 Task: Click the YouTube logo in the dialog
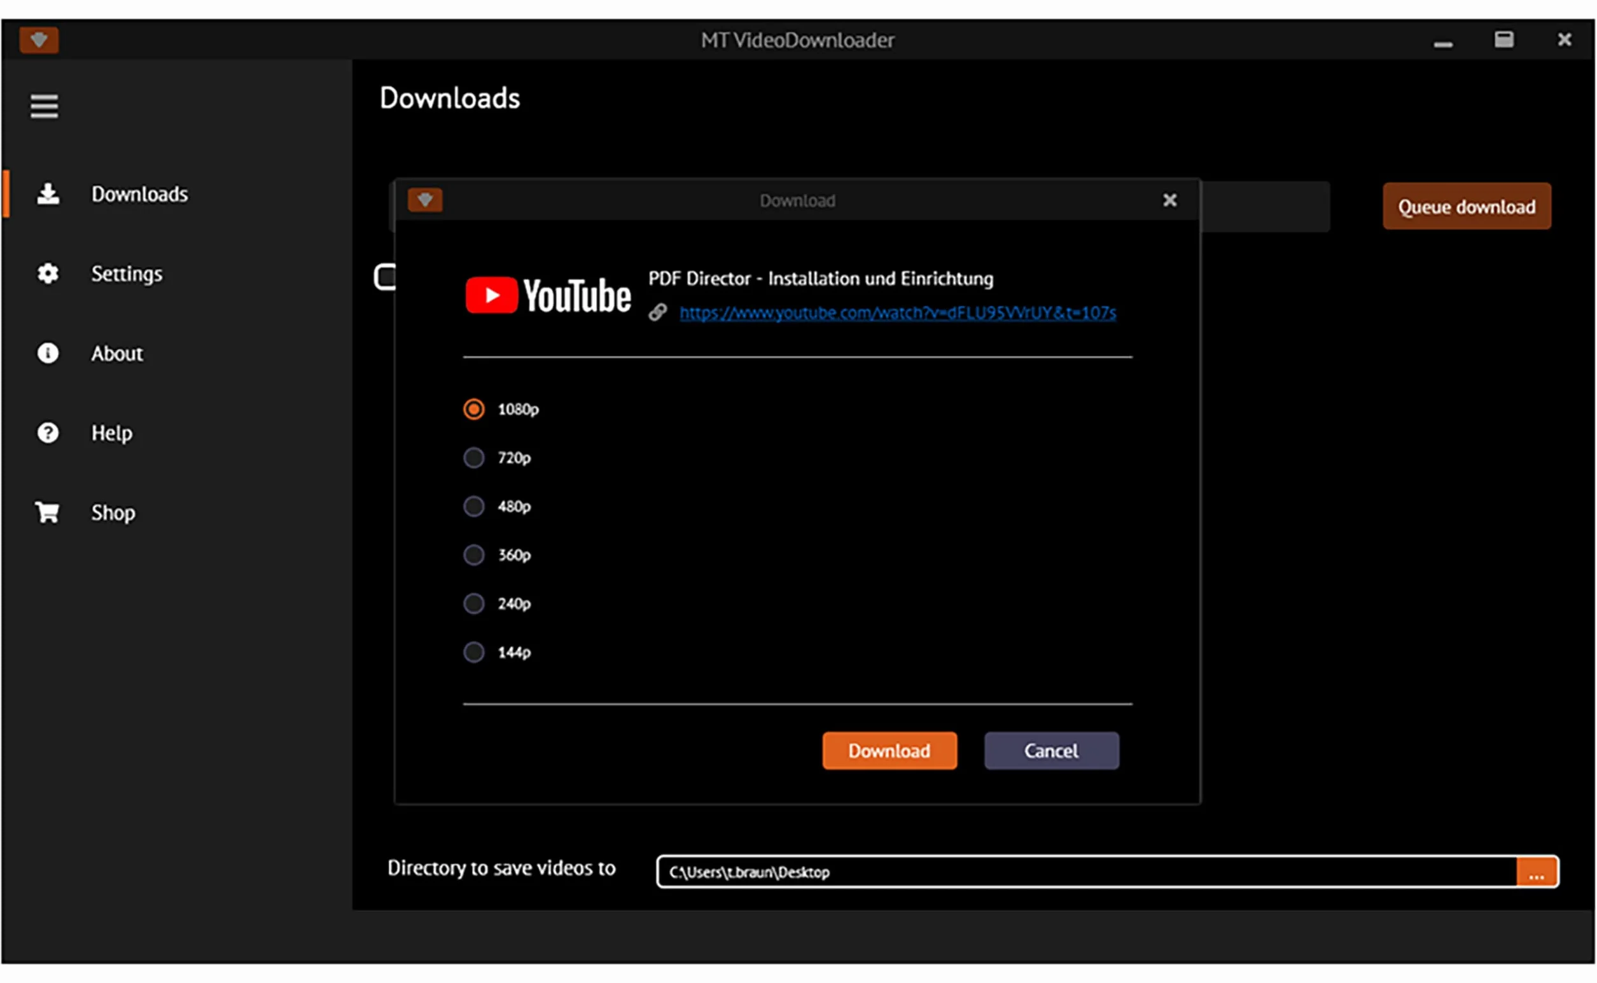548,295
